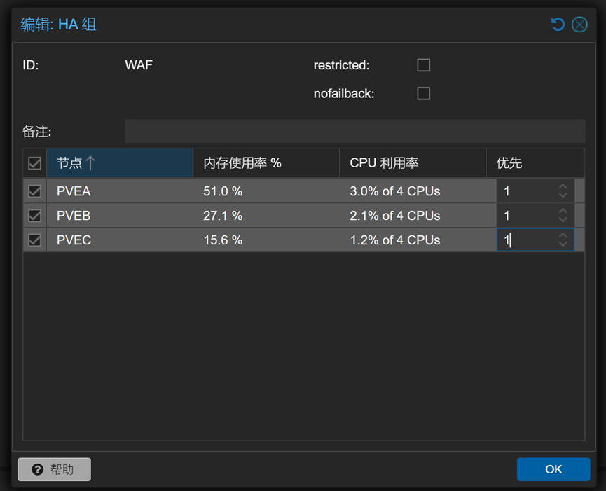
Task: Click the 备注 comment input field
Action: coord(354,132)
